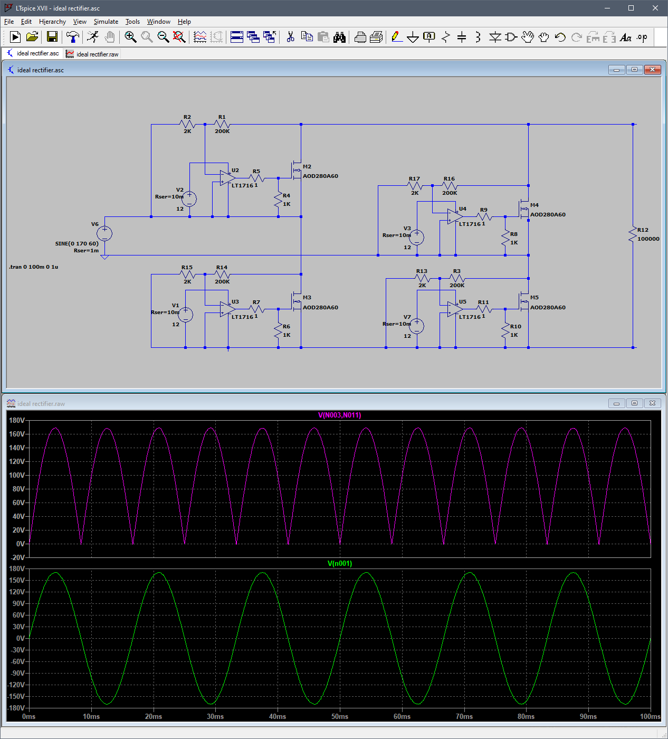Undo the last action
This screenshot has height=739, width=668.
coord(560,37)
